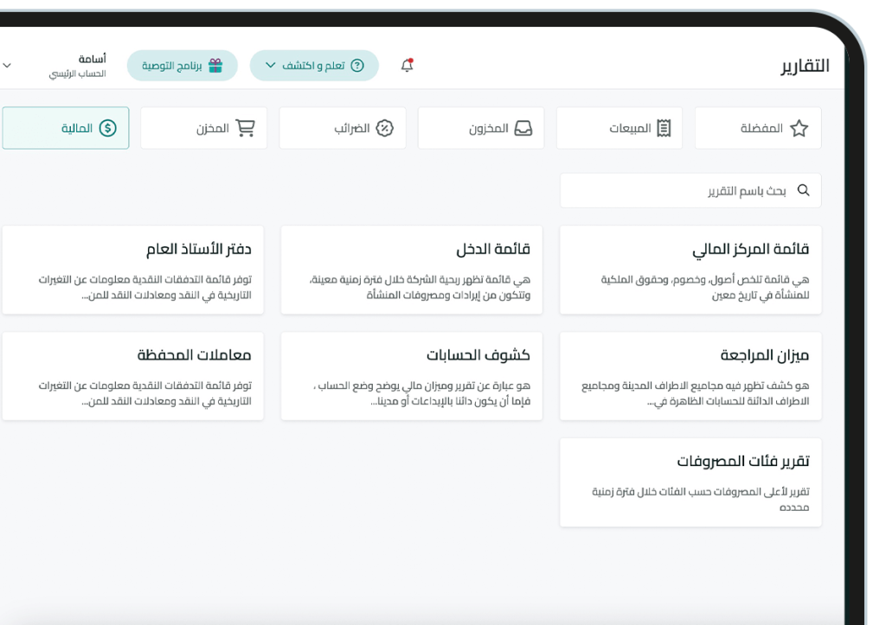The image size is (886, 625).
Task: Open the قائمة الدخل report card
Action: [412, 270]
